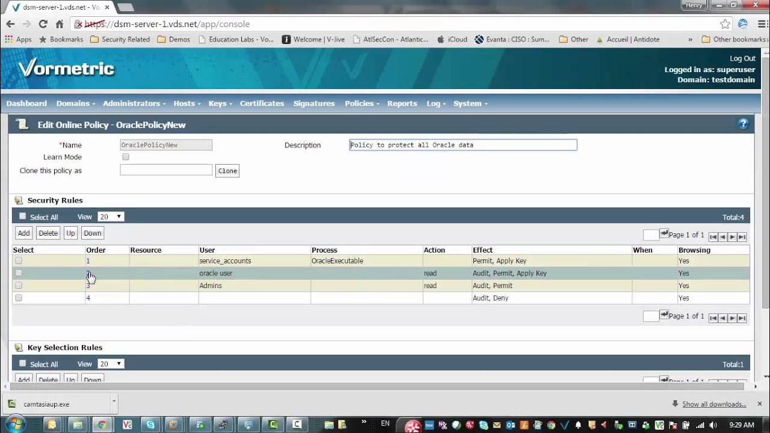Click the Clone this policy as field
The width and height of the screenshot is (770, 433).
coord(166,170)
